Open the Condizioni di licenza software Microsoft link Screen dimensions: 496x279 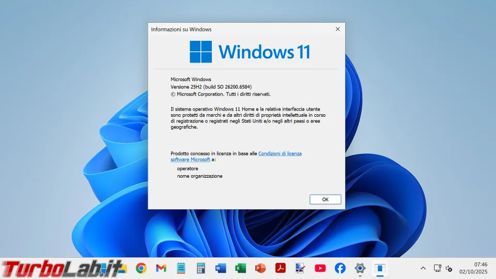(280, 154)
